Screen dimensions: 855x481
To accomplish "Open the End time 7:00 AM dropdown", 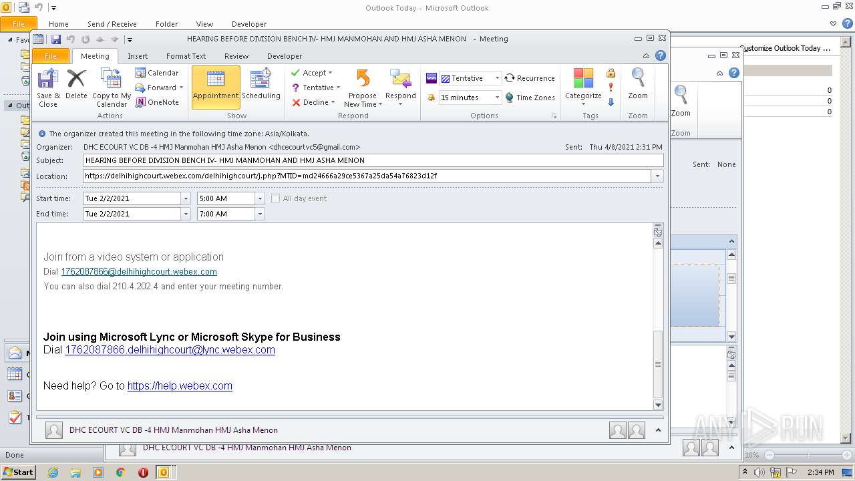I will click(260, 214).
